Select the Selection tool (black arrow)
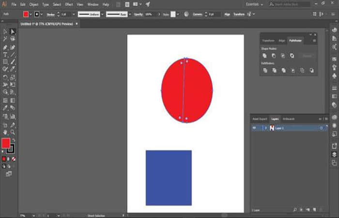 tap(5, 32)
